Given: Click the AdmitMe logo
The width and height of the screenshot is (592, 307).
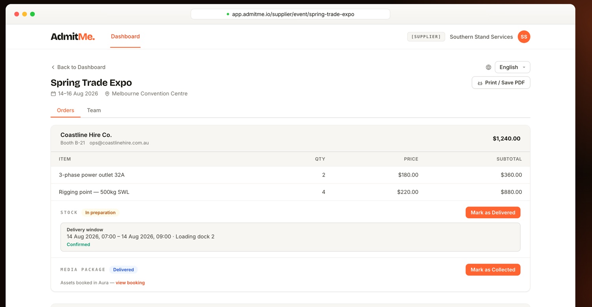Looking at the screenshot, I should [x=73, y=37].
